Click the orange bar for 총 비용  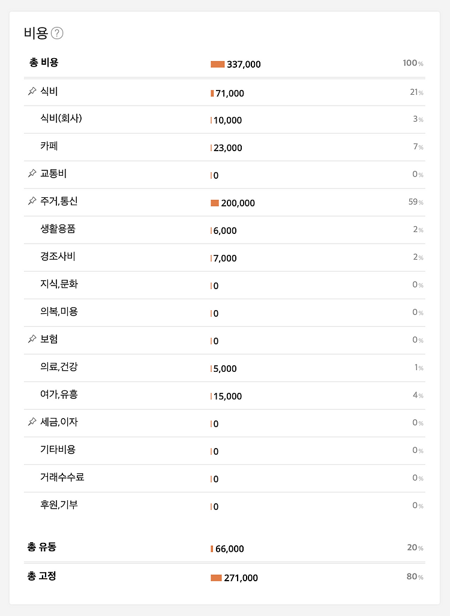[x=218, y=64]
